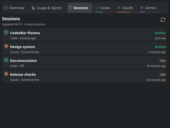170x128 pixels.
Task: Open the Design system session
Action: click(84, 49)
